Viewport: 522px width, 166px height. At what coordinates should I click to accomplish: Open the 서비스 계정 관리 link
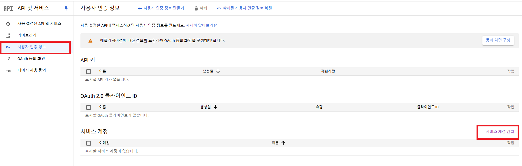500,132
